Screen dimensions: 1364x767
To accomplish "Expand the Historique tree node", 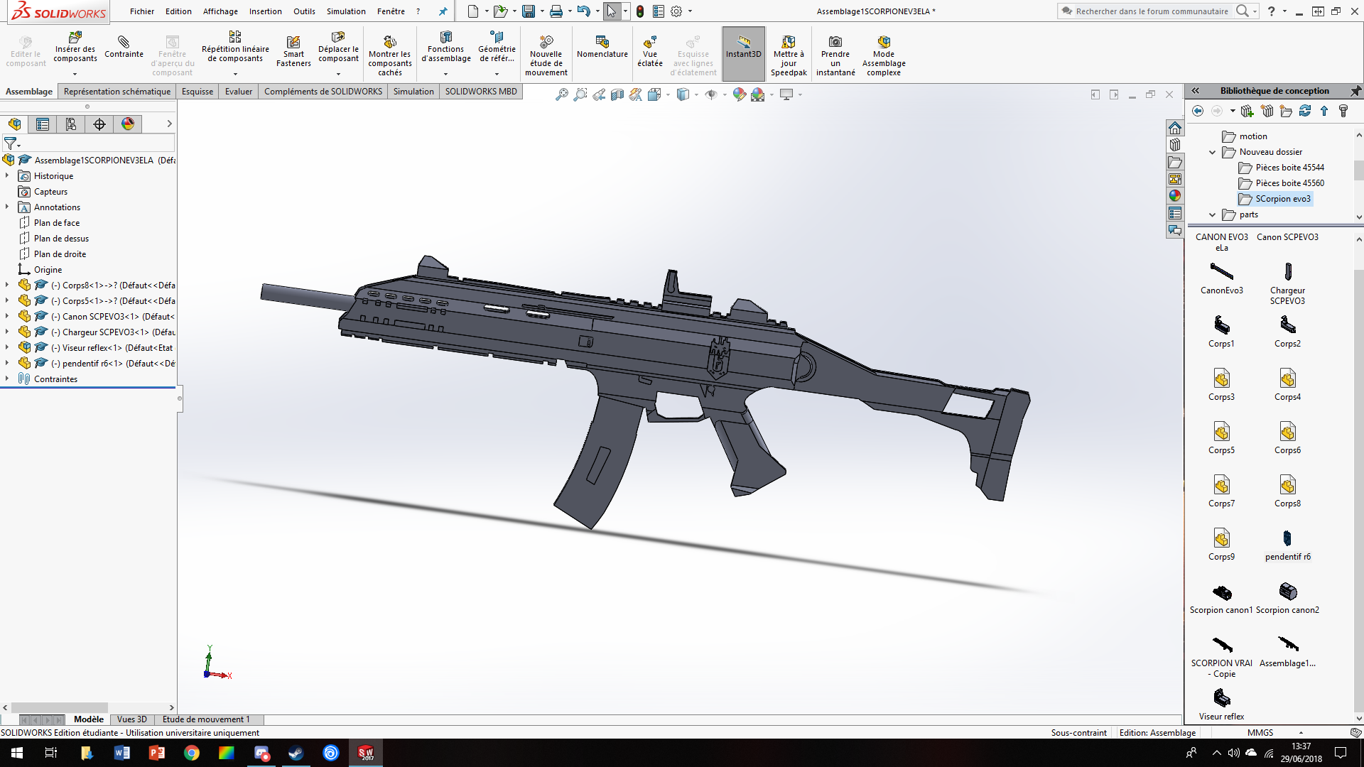I will point(7,175).
